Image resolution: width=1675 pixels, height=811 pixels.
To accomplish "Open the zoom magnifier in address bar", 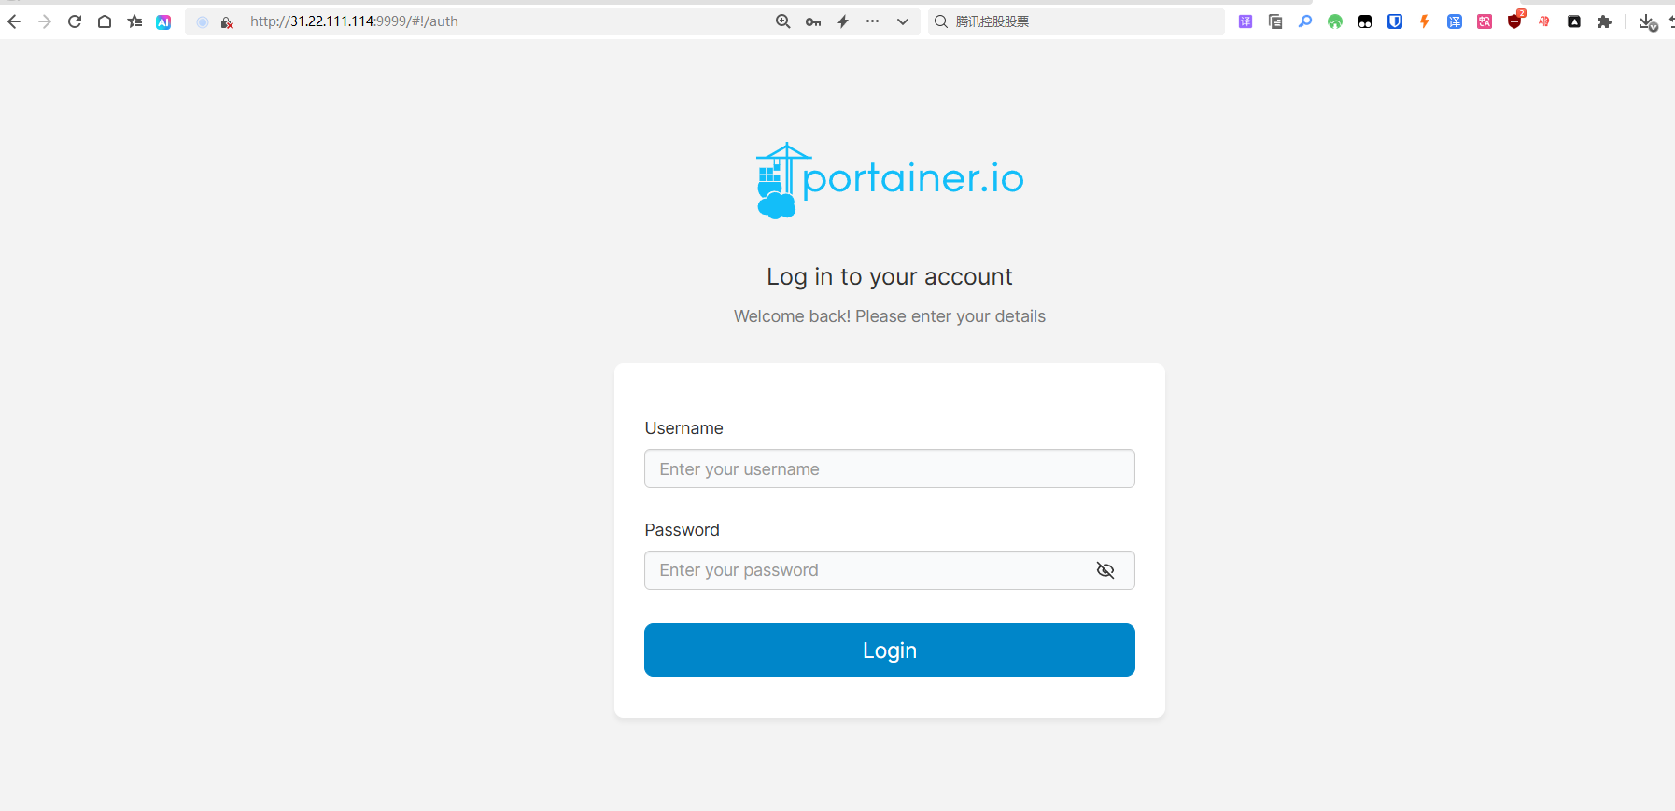I will coord(783,21).
